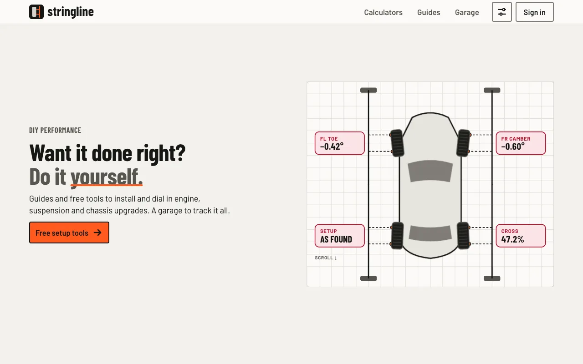Click the car's rear window
Image resolution: width=583 pixels, height=364 pixels.
[x=430, y=233]
